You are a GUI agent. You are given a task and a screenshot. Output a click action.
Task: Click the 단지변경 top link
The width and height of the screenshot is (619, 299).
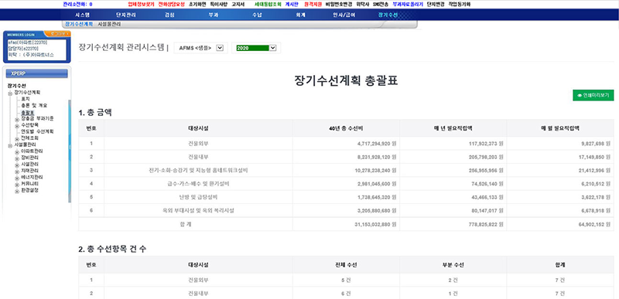point(436,5)
